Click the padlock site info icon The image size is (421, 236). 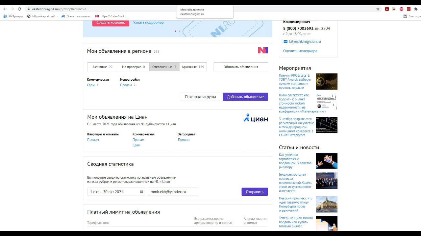click(x=29, y=9)
